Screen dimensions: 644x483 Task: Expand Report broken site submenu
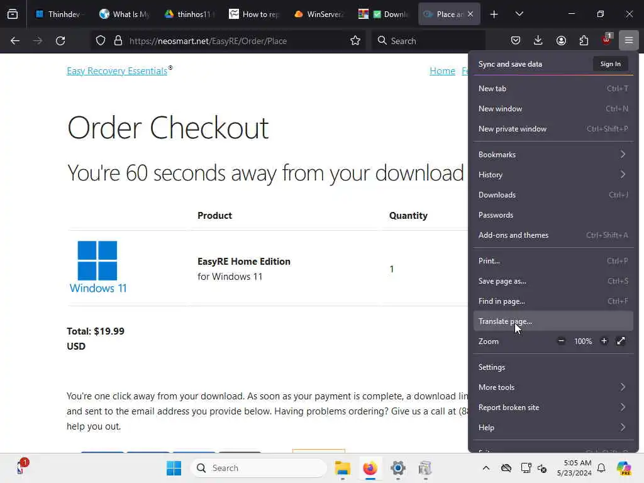(553, 408)
